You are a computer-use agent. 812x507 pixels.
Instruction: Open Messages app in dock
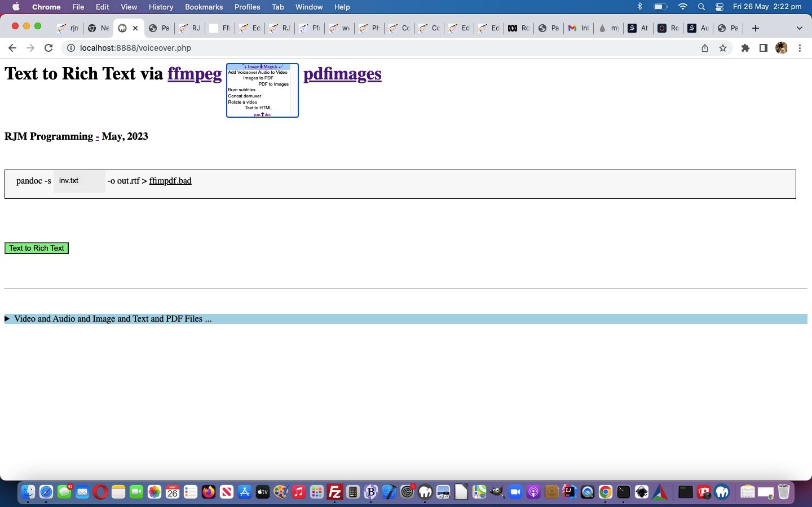tap(64, 492)
